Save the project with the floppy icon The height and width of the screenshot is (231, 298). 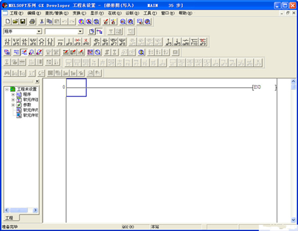tap(22, 21)
